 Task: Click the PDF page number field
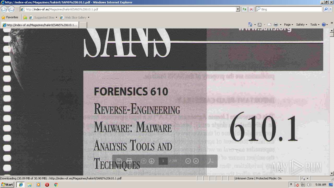coord(163,161)
